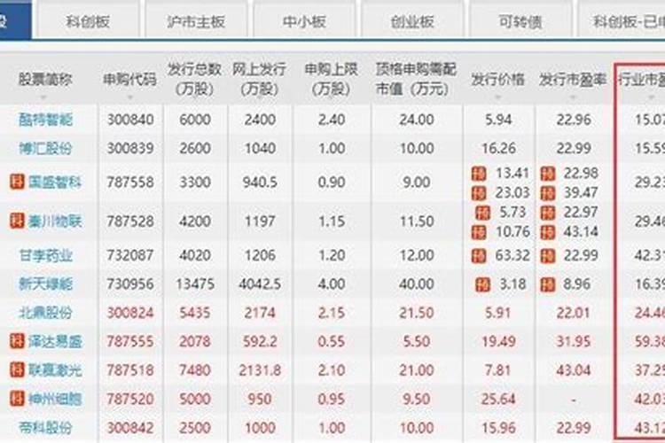This screenshot has height=443, width=665.
Task: Open the 泽达易盛 stock link
Action: tap(55, 341)
